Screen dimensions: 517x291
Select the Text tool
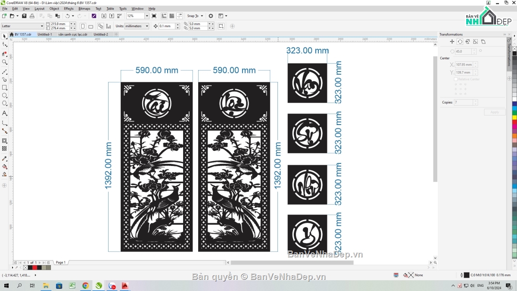coord(4,113)
